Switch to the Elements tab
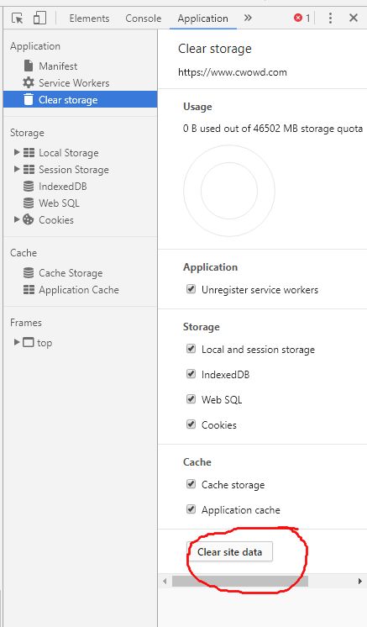This screenshot has width=367, height=627. point(89,18)
